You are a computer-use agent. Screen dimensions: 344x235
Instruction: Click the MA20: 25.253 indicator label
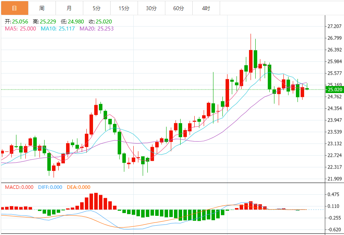pyautogui.click(x=97, y=29)
